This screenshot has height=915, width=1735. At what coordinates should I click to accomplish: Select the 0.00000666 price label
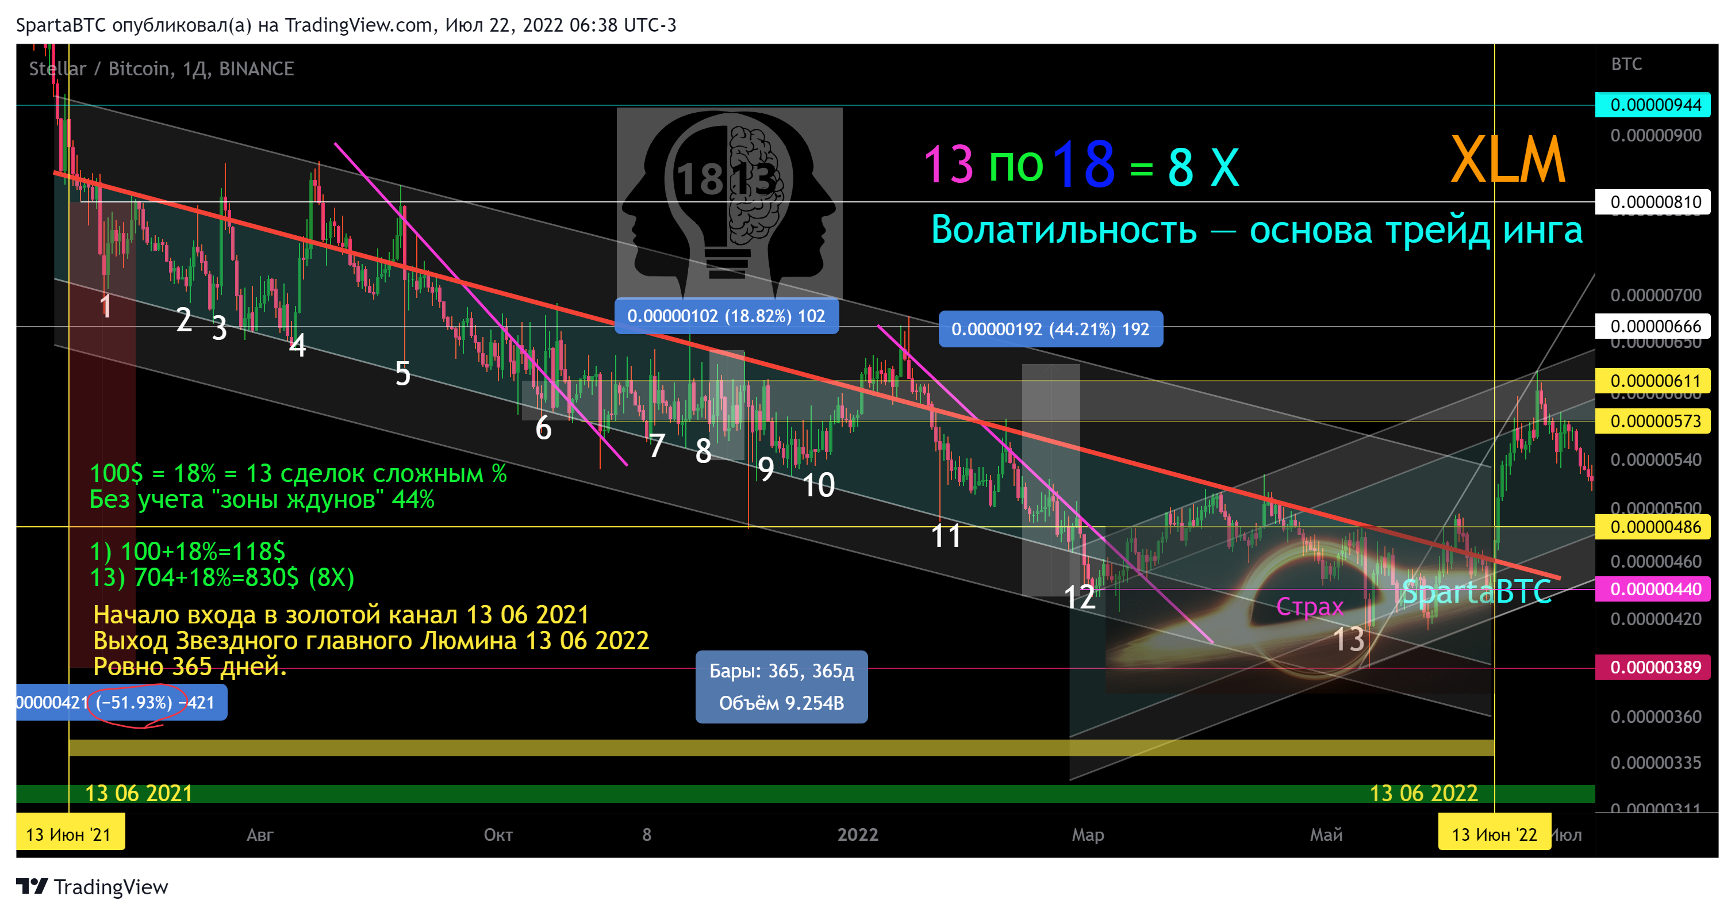pos(1652,327)
